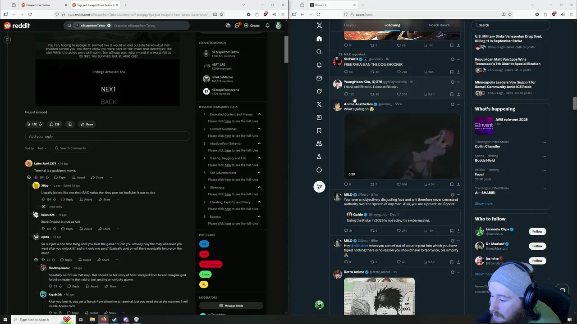Open X Profile person icon
The height and width of the screenshot is (324, 577).
(319, 157)
